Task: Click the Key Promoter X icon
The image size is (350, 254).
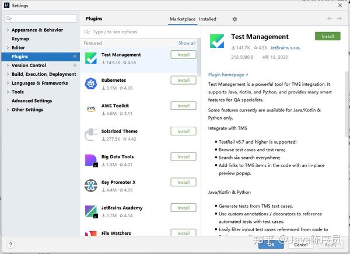Action: (91, 186)
